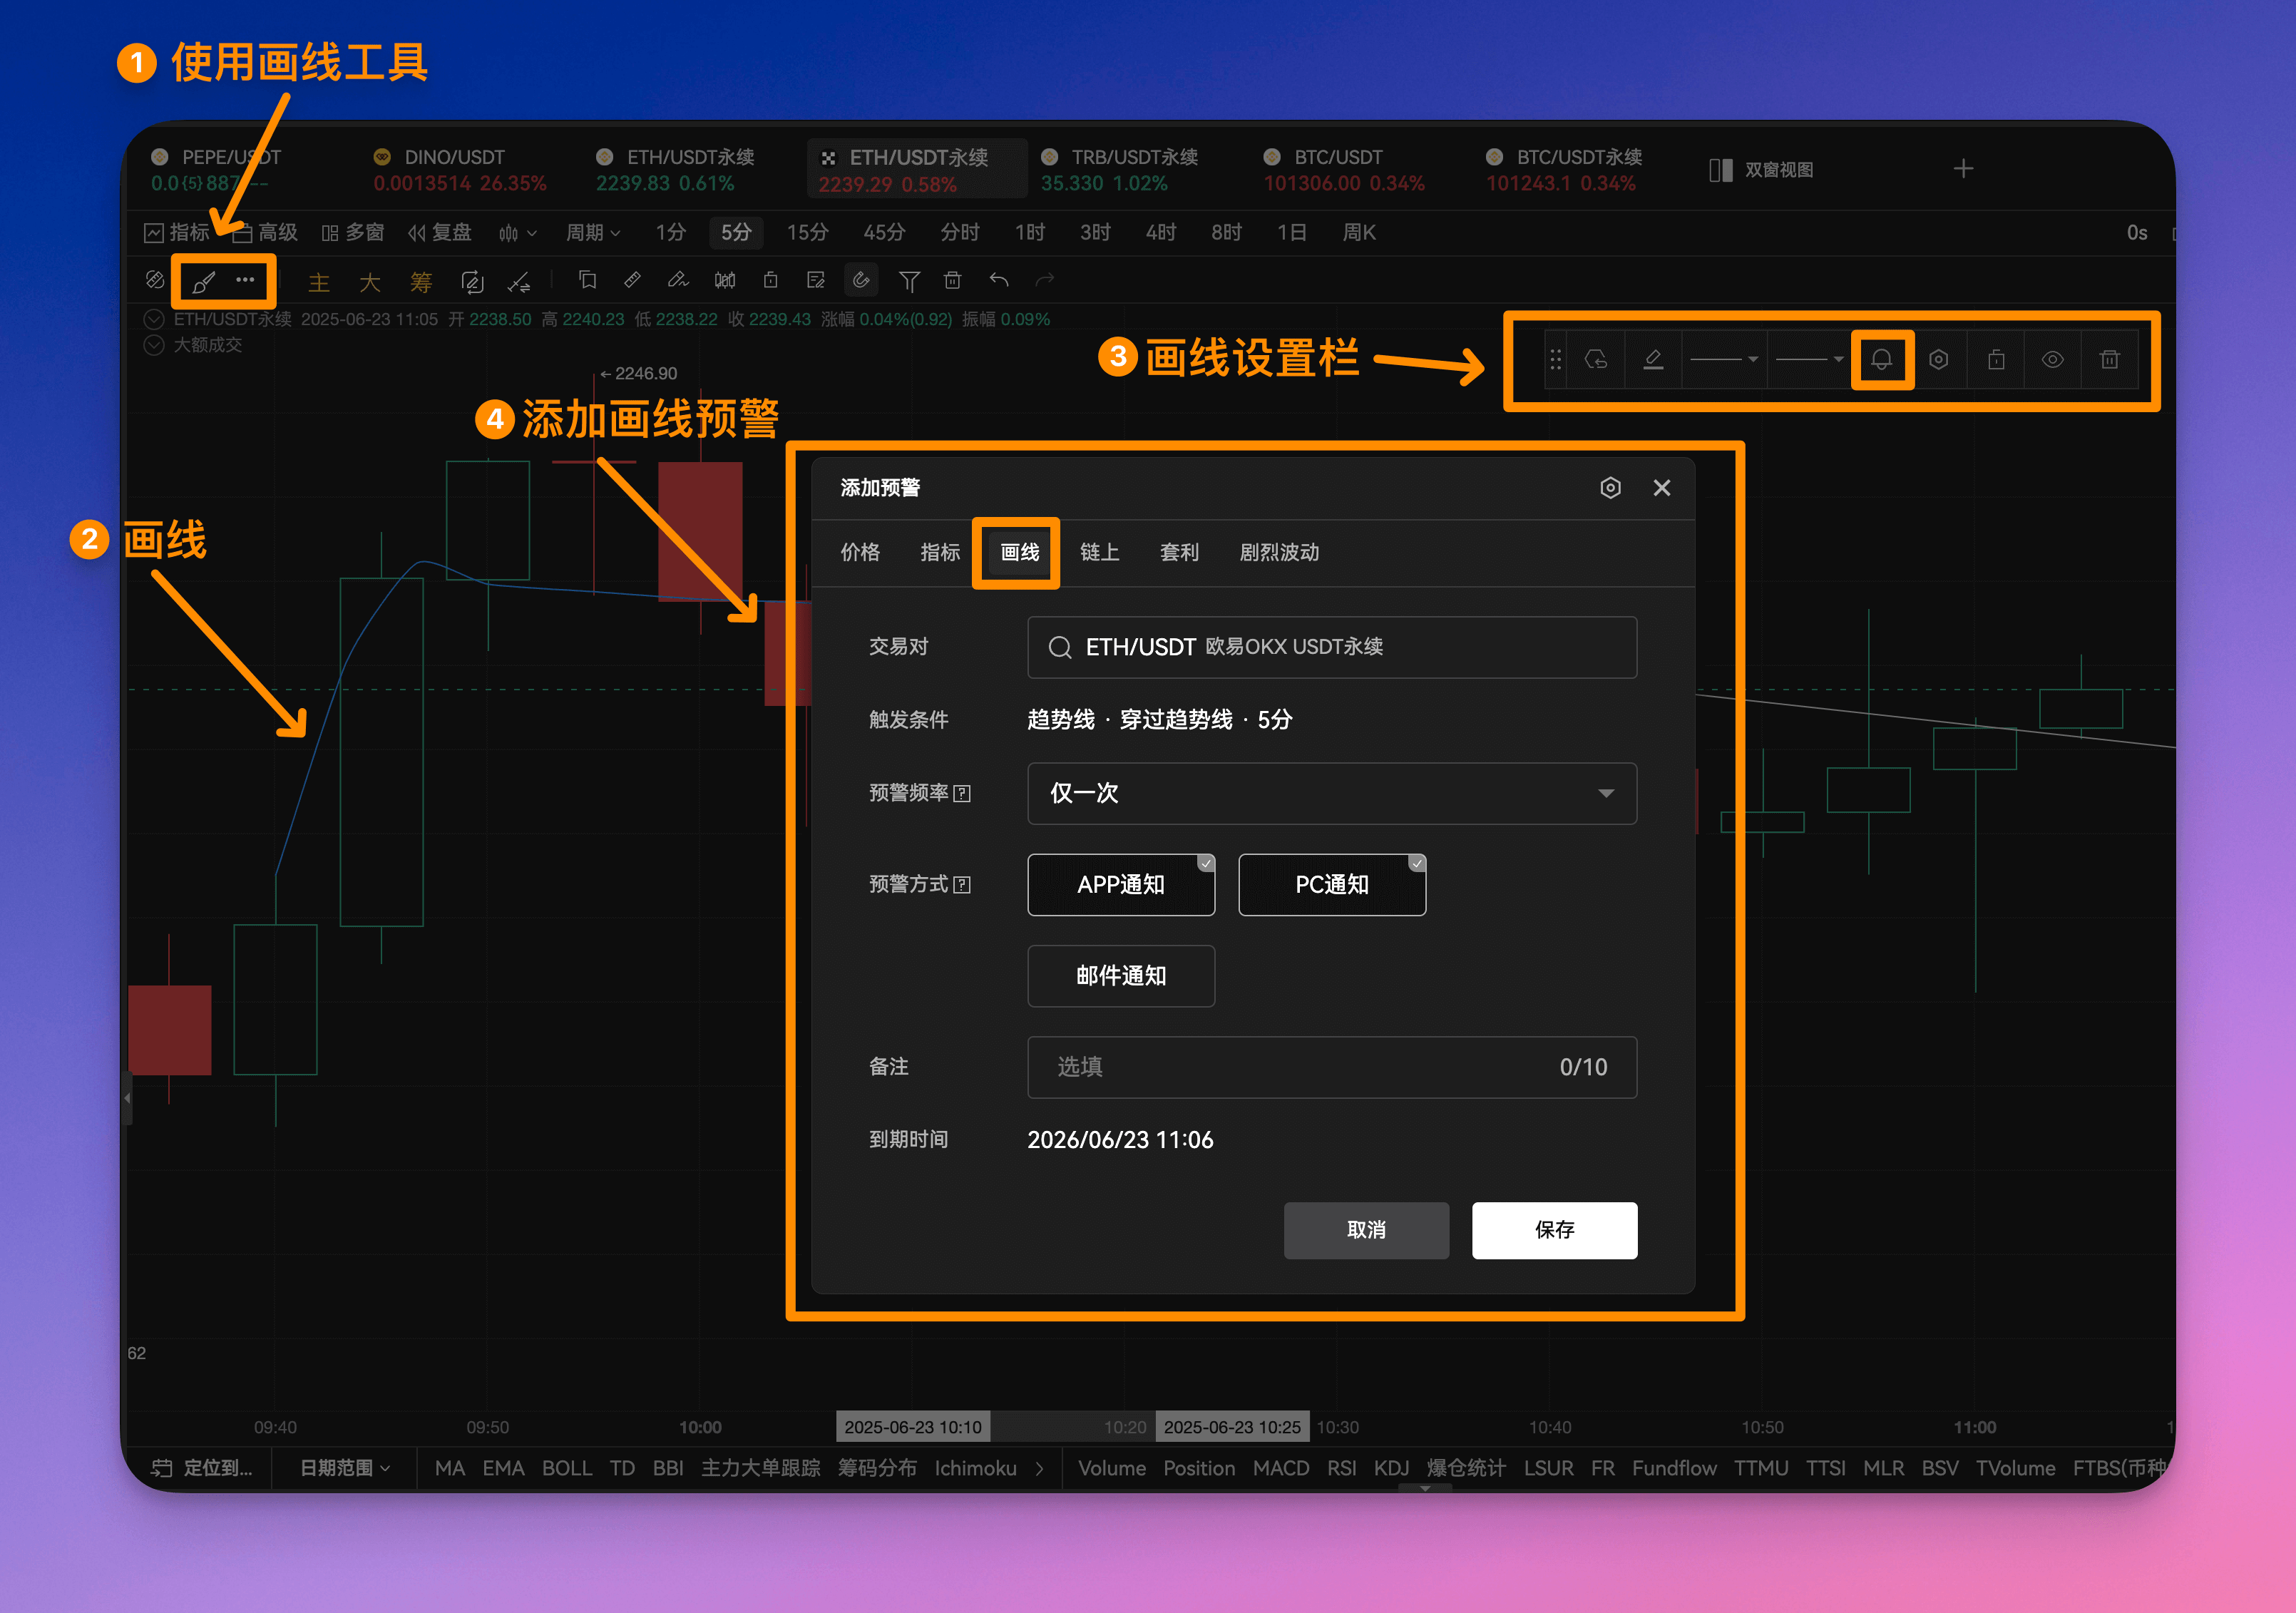Click the ruler measure icon in toolbar
The width and height of the screenshot is (2296, 1613).
coord(632,280)
